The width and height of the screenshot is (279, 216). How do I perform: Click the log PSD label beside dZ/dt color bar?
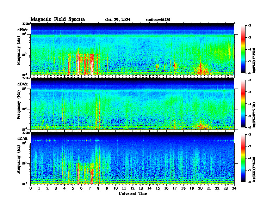[254, 169]
